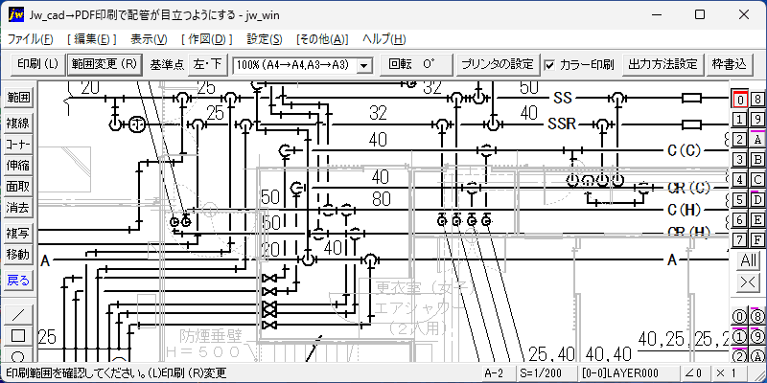Select the 伸縮 (extend/trim) tool

[18, 165]
